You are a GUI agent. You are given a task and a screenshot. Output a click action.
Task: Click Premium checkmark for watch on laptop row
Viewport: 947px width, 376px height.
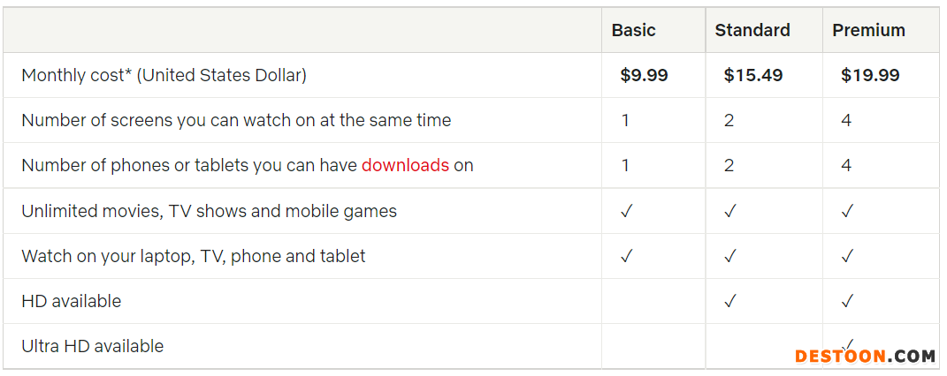pos(847,256)
